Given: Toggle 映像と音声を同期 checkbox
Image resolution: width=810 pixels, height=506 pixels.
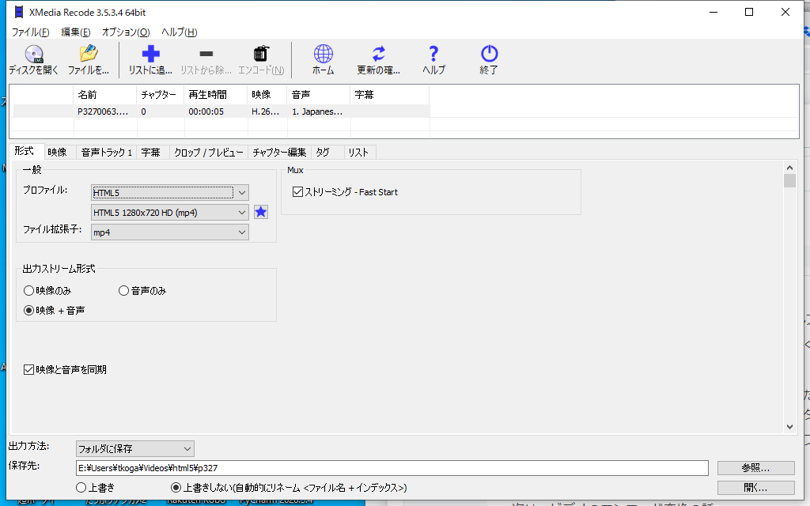Looking at the screenshot, I should click(x=29, y=370).
